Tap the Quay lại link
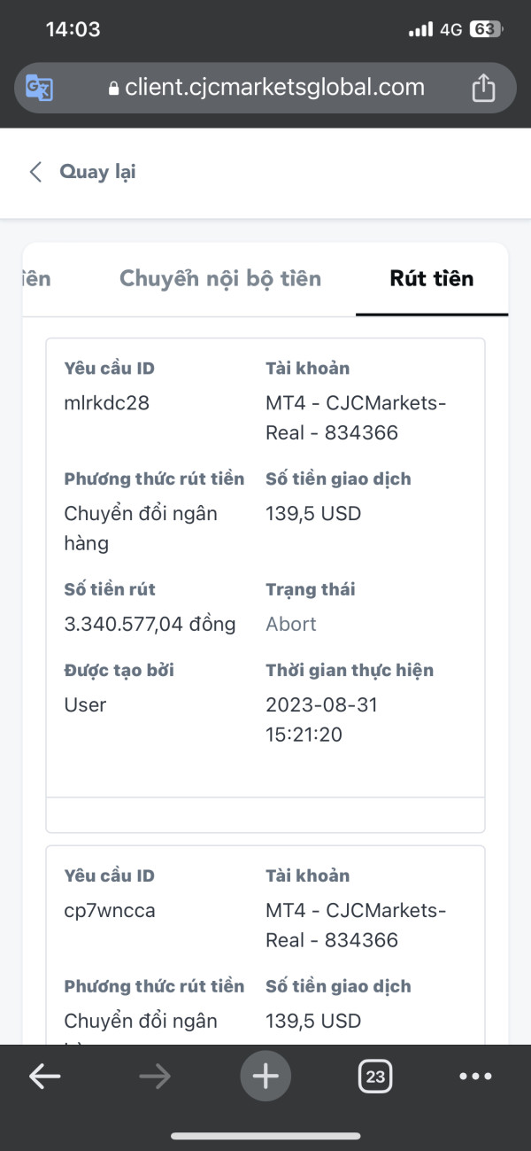Image resolution: width=531 pixels, height=1151 pixels. pyautogui.click(x=97, y=172)
